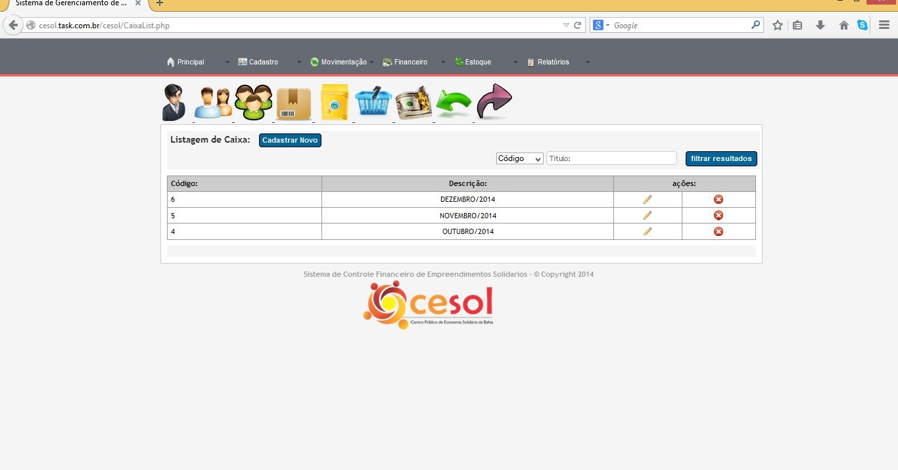Image resolution: width=898 pixels, height=470 pixels.
Task: Open the Relatórios menu
Action: point(553,62)
